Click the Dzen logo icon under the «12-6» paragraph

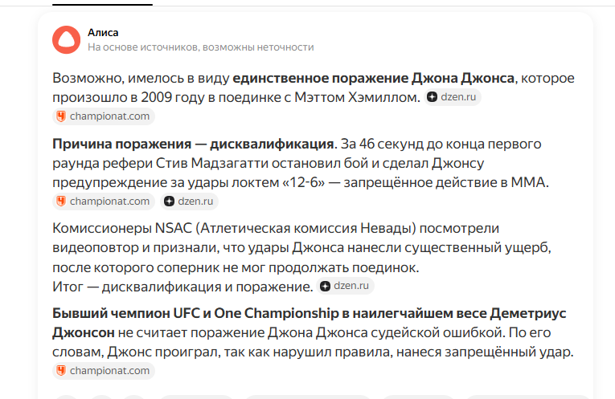click(169, 202)
